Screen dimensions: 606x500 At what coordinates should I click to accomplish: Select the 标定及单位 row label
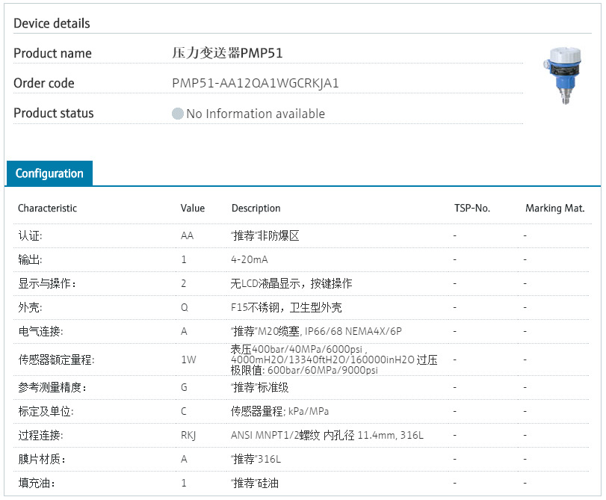click(46, 411)
